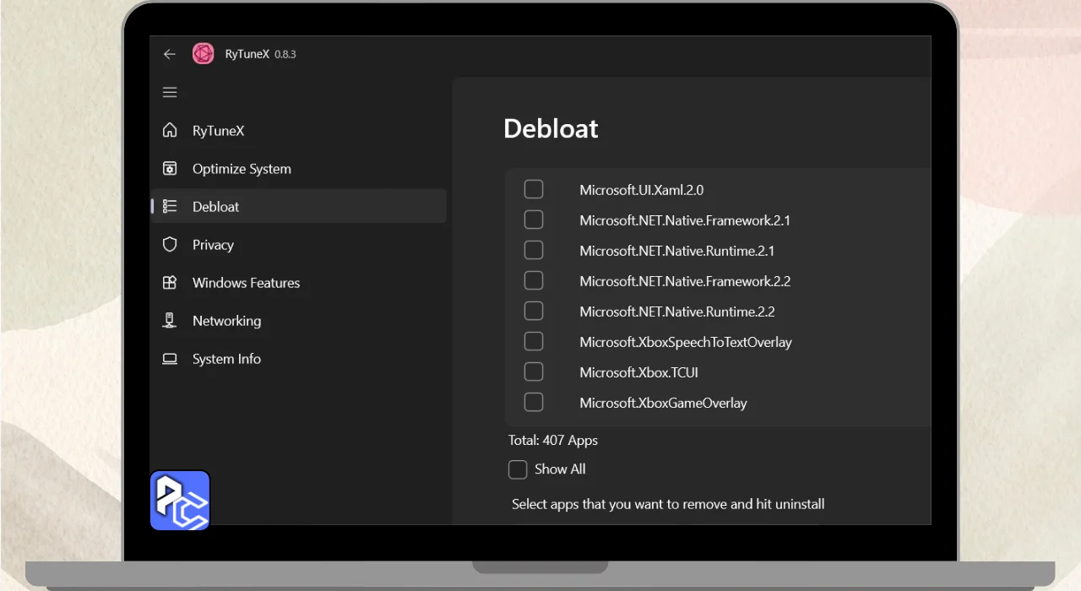Click the Microsoft.NET.Native.Runtime.2.2 list entry

click(676, 312)
